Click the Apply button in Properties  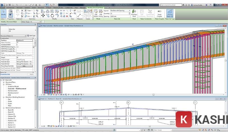point(32,74)
